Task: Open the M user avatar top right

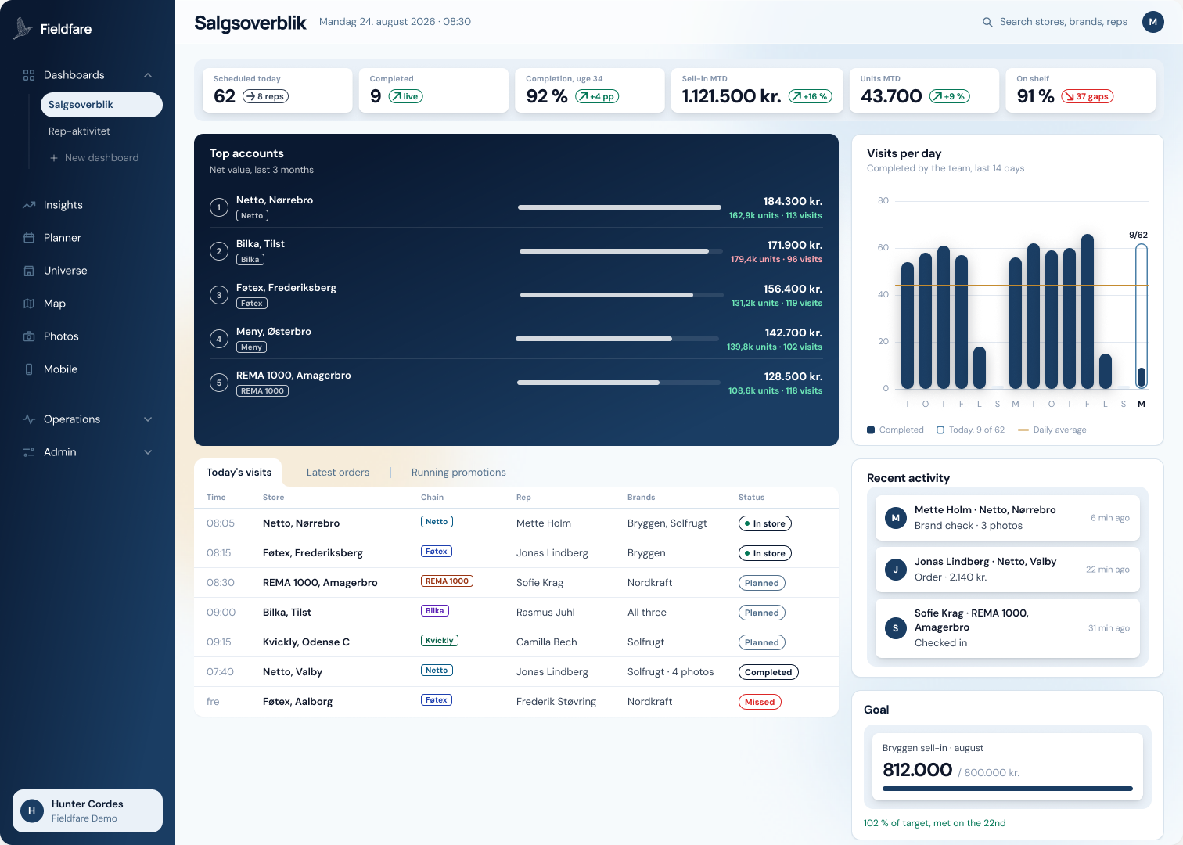Action: [x=1153, y=22]
